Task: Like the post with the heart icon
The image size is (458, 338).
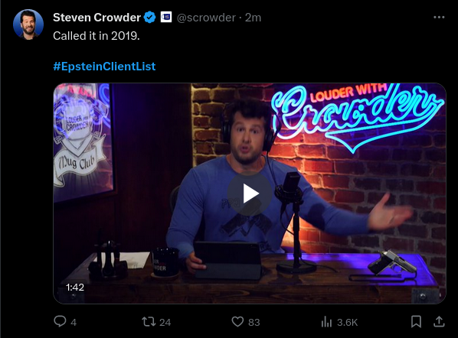Action: coord(237,322)
